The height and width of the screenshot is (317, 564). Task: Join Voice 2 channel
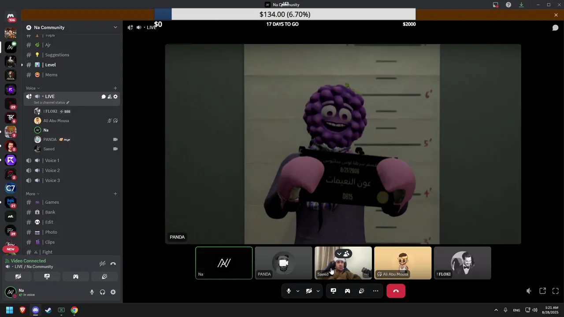coord(72,170)
